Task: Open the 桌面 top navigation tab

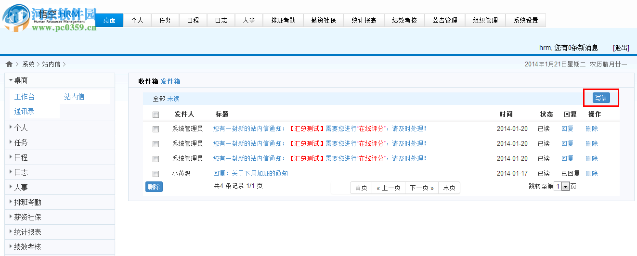Action: [x=110, y=20]
